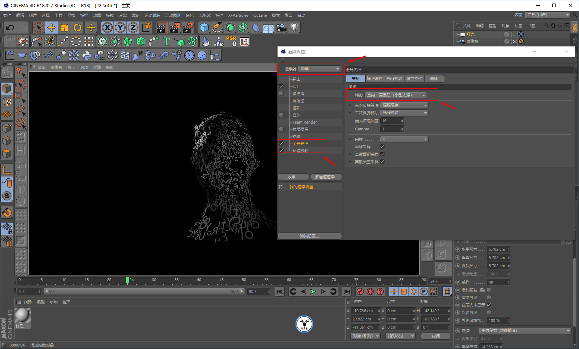
Task: Click the PSR reset icon
Action: pos(231,42)
